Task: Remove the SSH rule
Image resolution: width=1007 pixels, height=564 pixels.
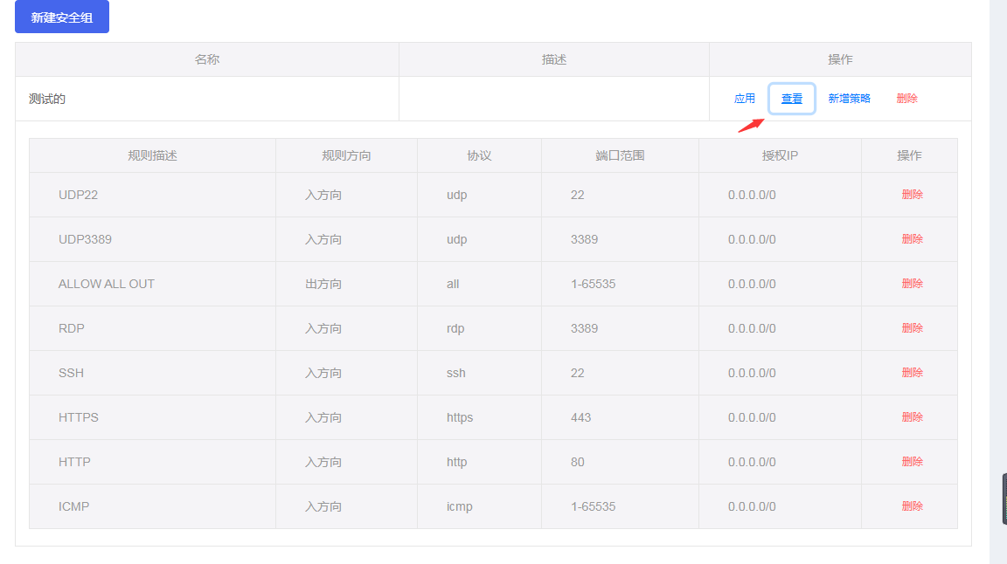Action: coord(912,373)
